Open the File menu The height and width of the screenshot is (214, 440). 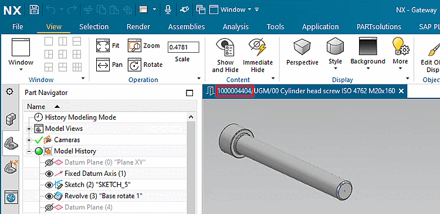tap(18, 27)
